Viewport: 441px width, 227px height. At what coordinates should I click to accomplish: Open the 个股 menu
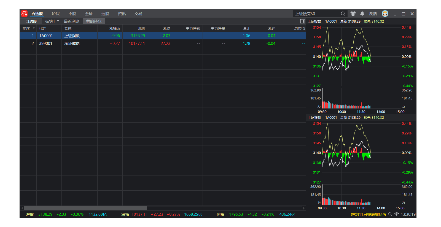(x=72, y=14)
